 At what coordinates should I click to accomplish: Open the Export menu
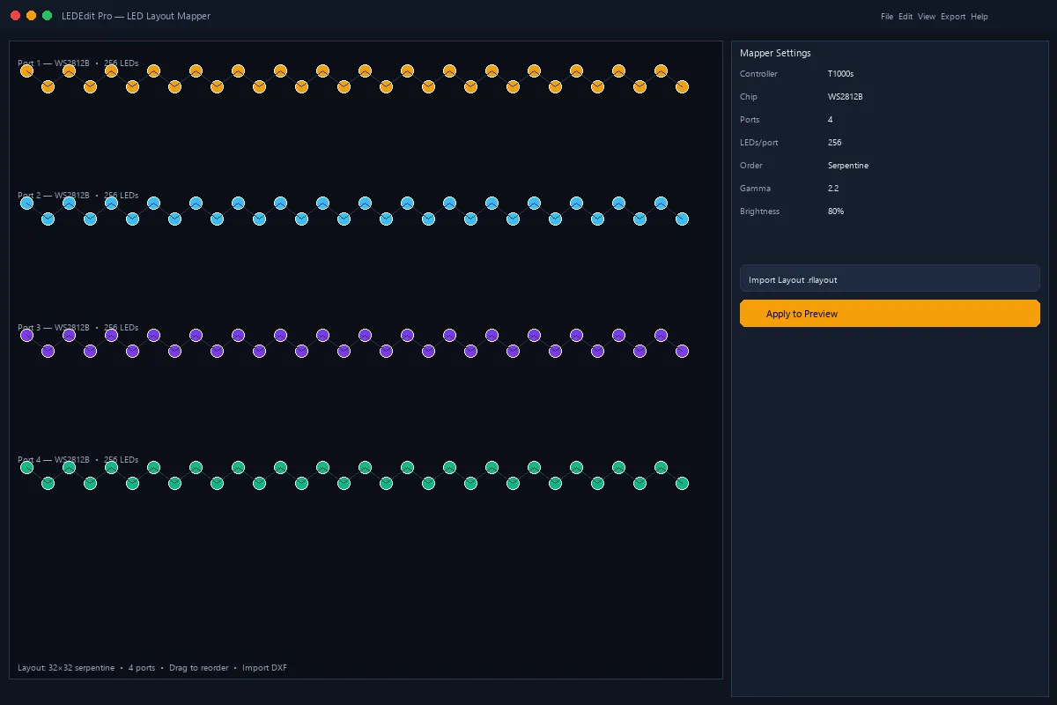(953, 17)
